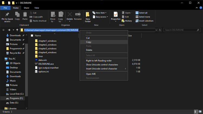The image size is (203, 114).
Task: Click the Edit ribbon command
Action: (125, 17)
